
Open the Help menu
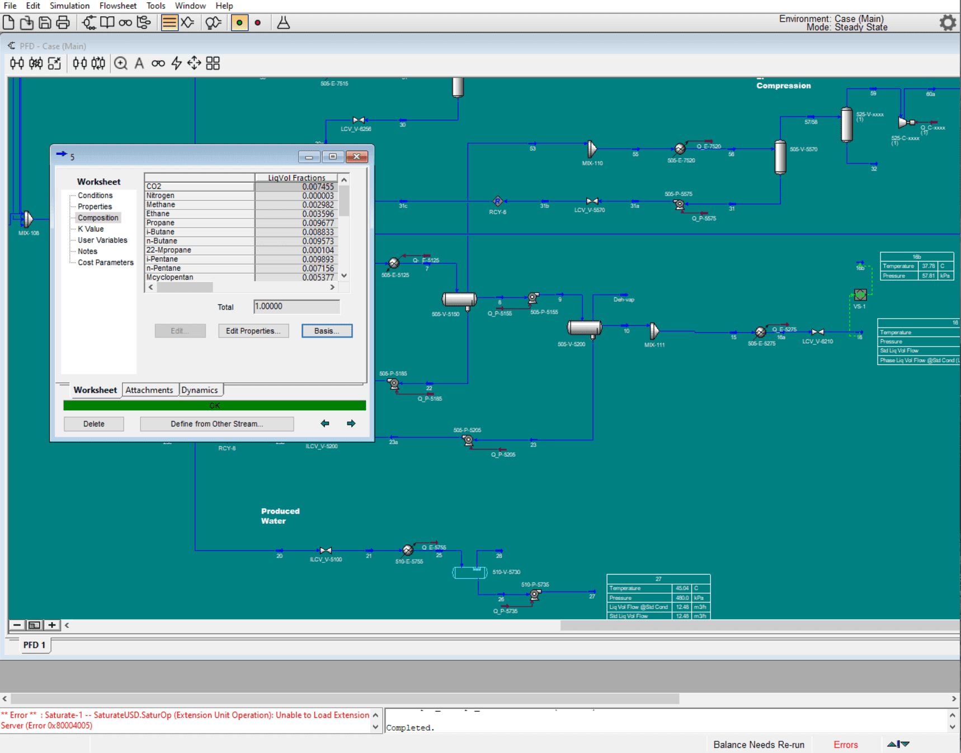click(224, 6)
